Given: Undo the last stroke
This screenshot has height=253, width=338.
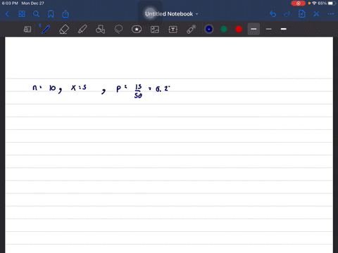Looking at the screenshot, I should tap(273, 14).
